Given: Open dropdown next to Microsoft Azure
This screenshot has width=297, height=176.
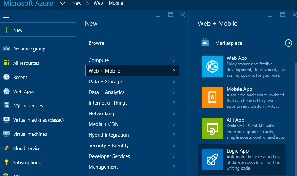Looking at the screenshot, I should point(63,4).
